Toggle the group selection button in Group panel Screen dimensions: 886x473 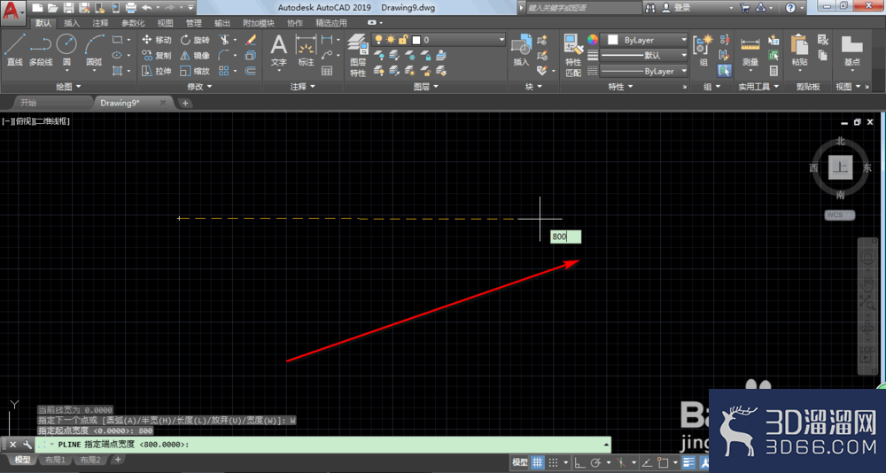[725, 71]
